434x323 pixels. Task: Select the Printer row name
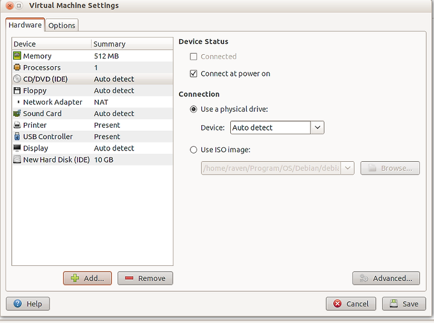coord(35,125)
